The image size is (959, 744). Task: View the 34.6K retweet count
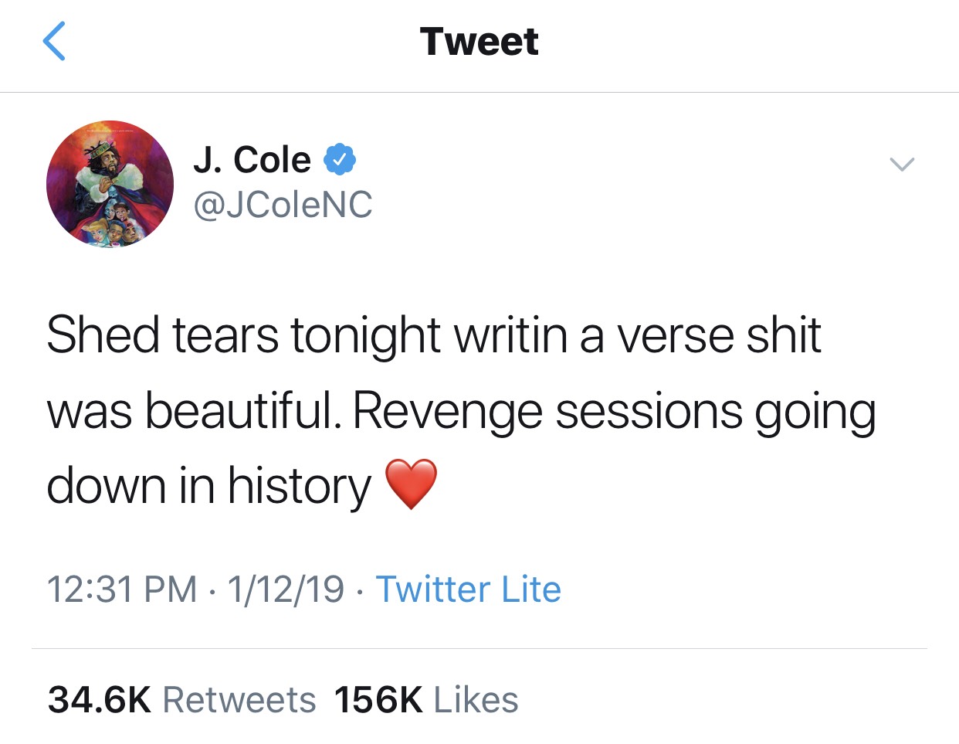(99, 700)
